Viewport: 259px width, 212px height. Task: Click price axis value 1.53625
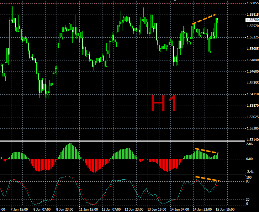coord(253,117)
